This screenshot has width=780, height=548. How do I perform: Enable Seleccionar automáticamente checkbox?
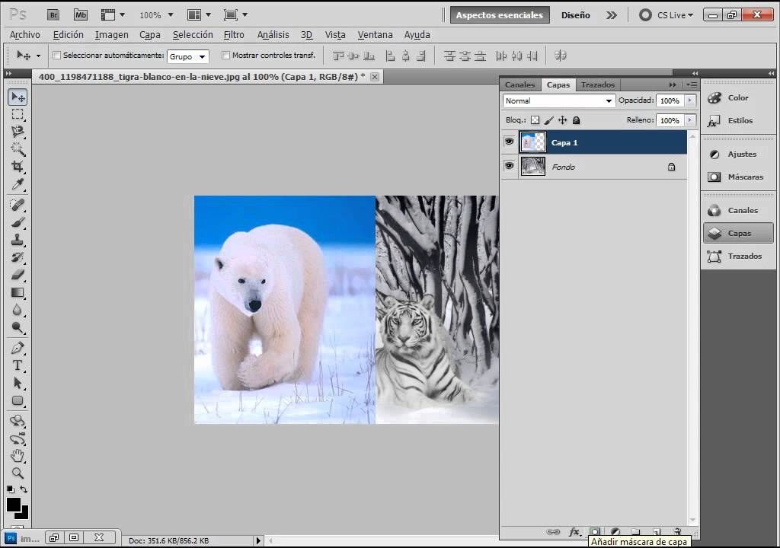coord(56,56)
